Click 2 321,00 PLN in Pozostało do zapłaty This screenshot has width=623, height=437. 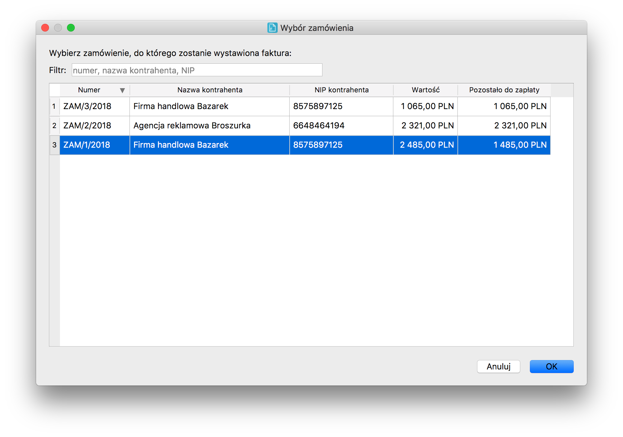pos(504,126)
